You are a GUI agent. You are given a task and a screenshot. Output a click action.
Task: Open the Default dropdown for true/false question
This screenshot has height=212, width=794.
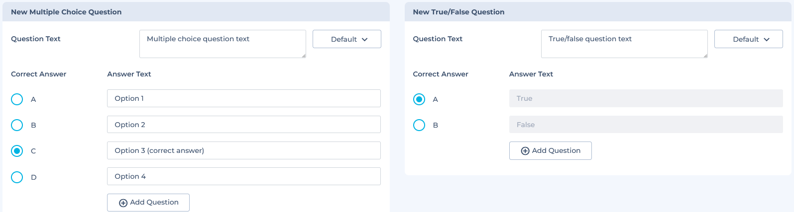[749, 39]
